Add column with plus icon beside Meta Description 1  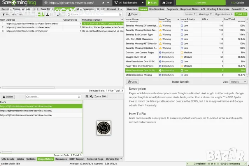[122, 19]
